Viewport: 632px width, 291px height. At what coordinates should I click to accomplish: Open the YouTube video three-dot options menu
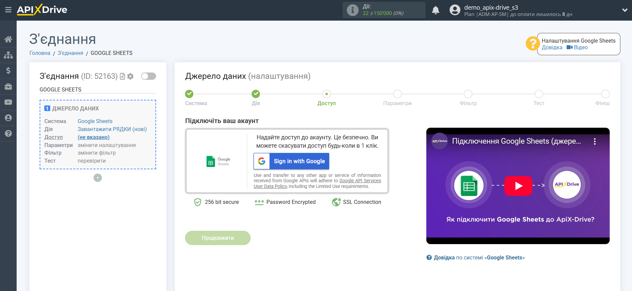[x=594, y=141]
